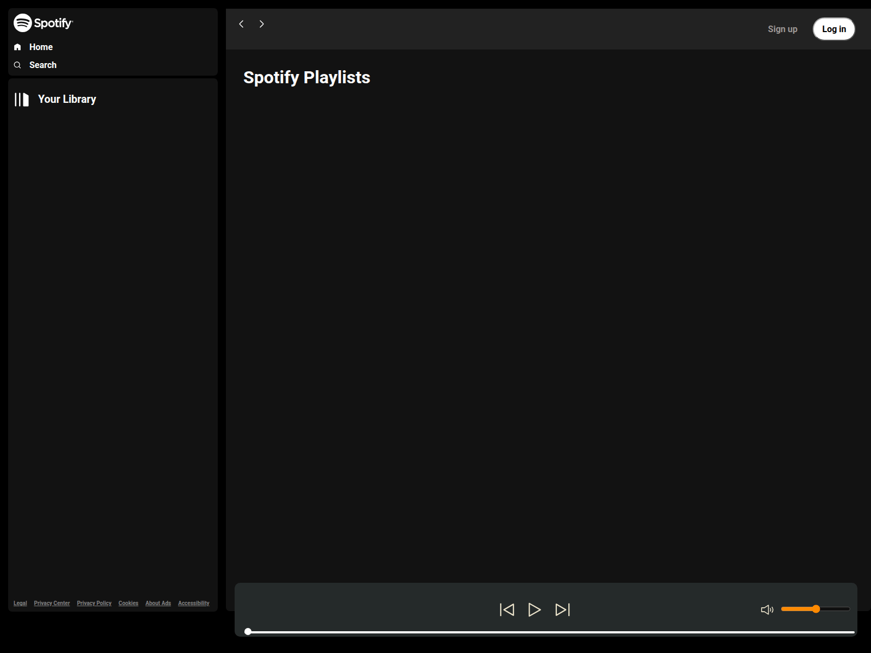Adjust the orange volume slider
This screenshot has height=653, width=871.
pos(815,609)
